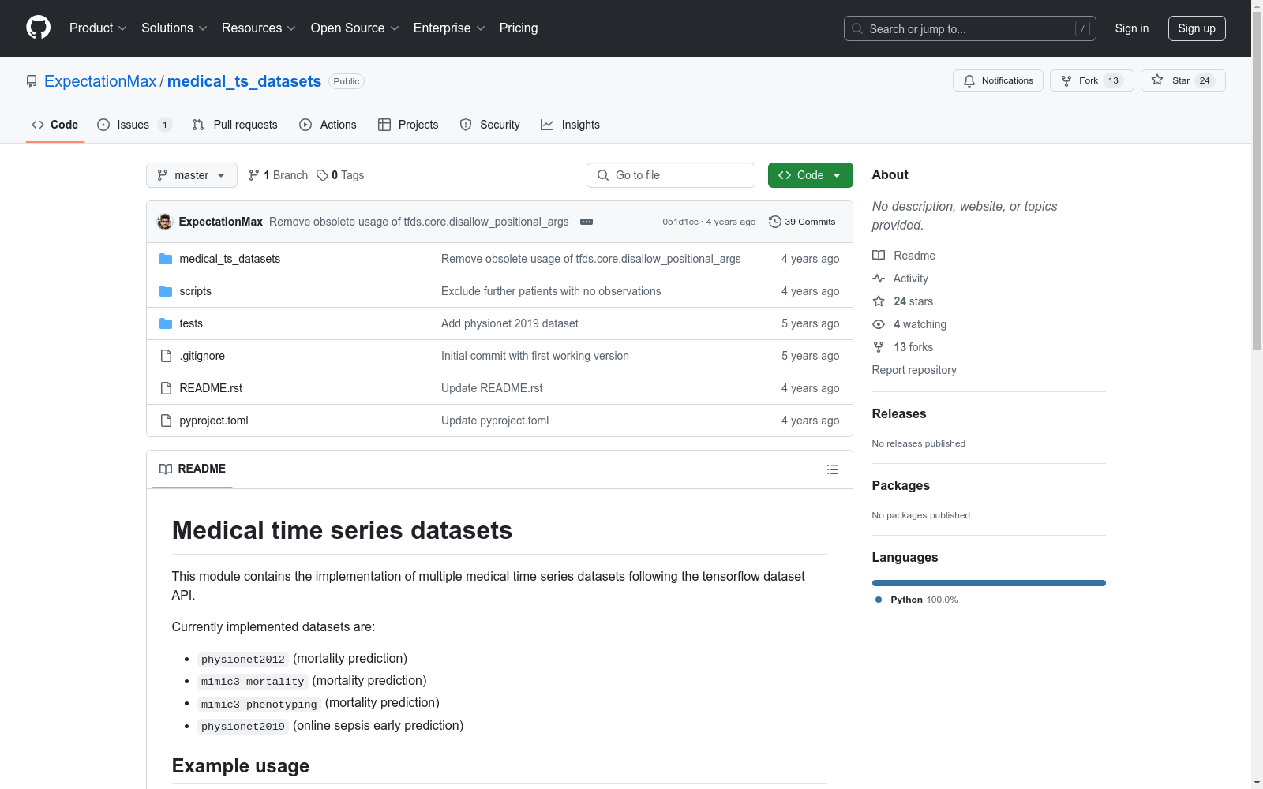Click the commit history clock icon
The width and height of the screenshot is (1263, 789).
(775, 222)
